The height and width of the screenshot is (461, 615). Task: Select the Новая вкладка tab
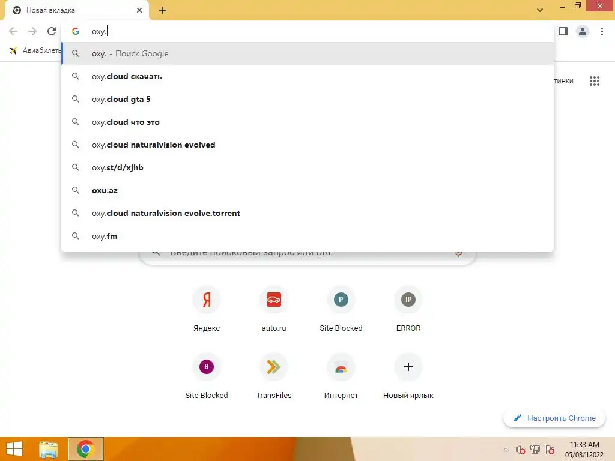click(76, 10)
